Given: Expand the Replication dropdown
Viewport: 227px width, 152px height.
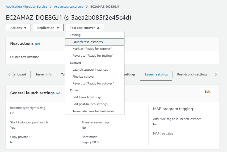Looking at the screenshot, I should point(48,28).
